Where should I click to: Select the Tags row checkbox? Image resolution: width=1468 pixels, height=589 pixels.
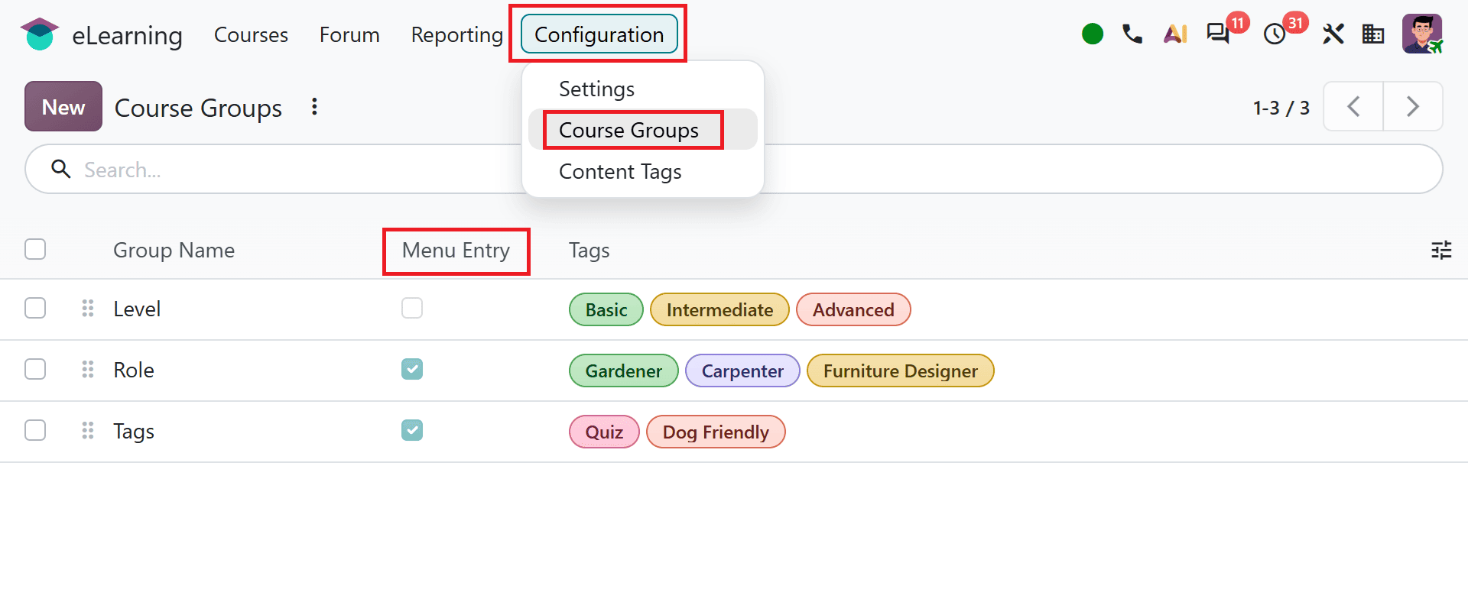click(x=35, y=430)
